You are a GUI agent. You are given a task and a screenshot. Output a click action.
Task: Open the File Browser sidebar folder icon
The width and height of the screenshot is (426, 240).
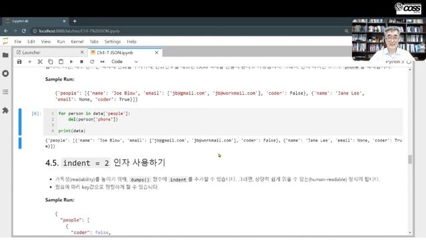click(x=5, y=55)
